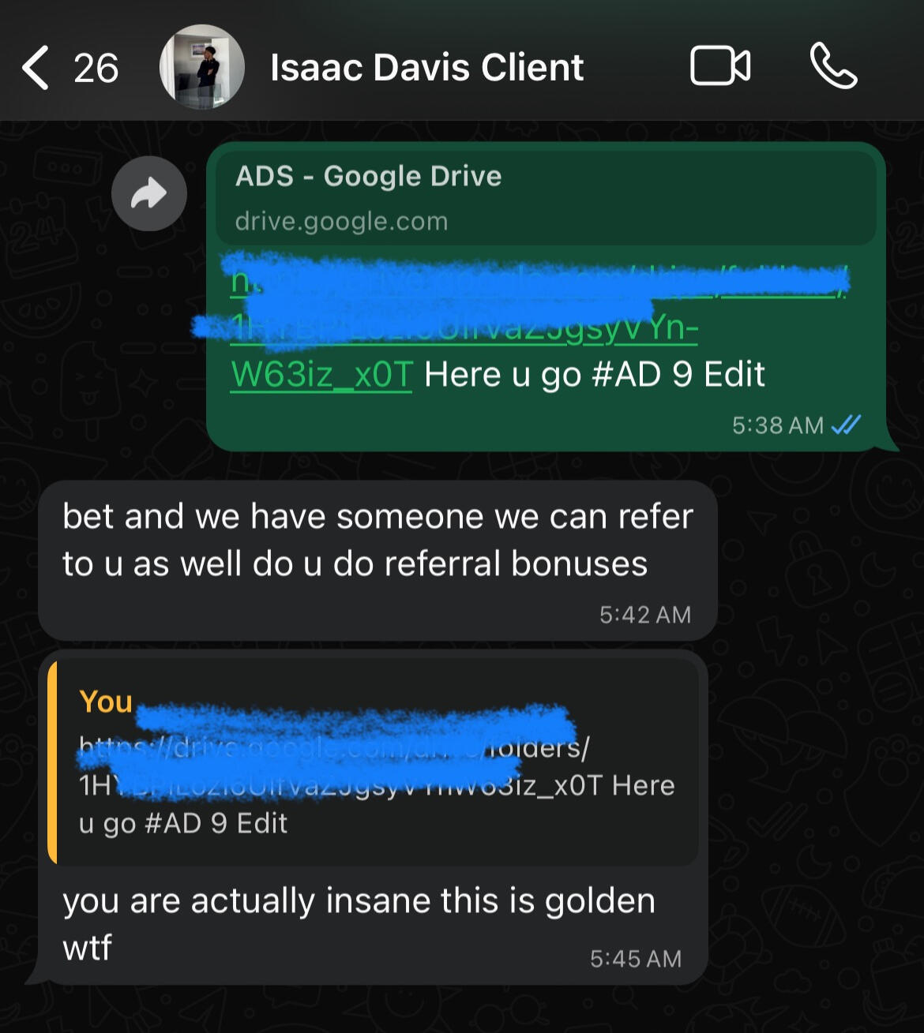Jump to quoted 'You' reply message
The width and height of the screenshot is (924, 1033).
click(373, 762)
